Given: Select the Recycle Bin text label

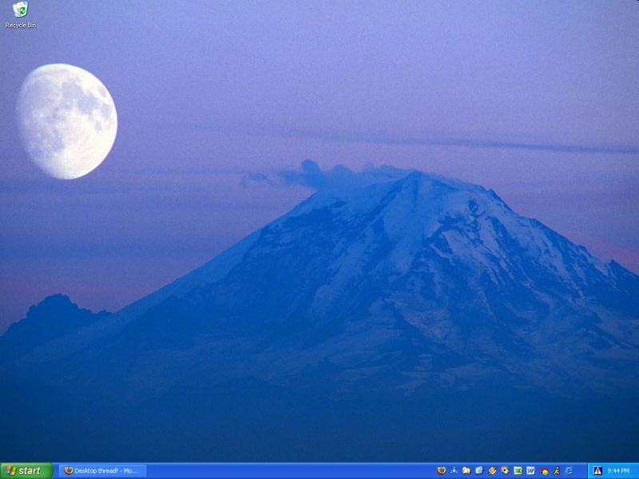Looking at the screenshot, I should [21, 26].
